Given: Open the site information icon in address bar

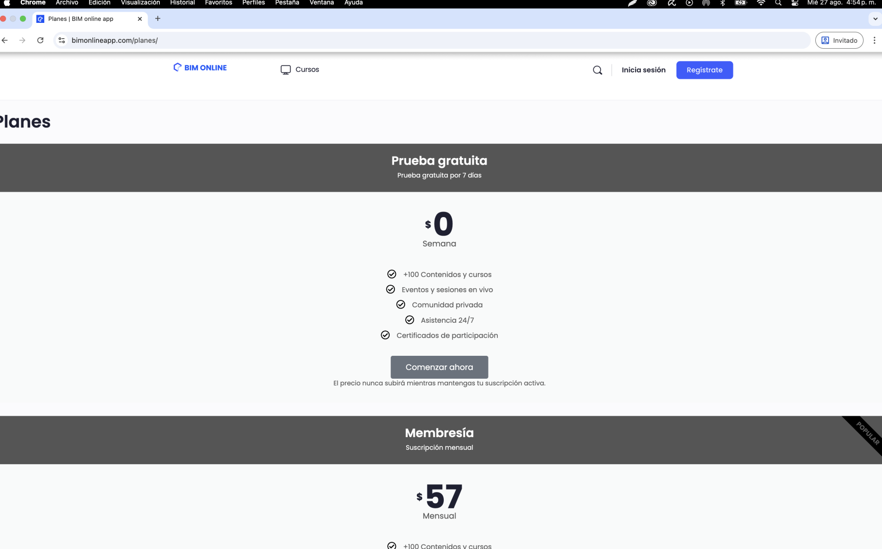Looking at the screenshot, I should [62, 40].
